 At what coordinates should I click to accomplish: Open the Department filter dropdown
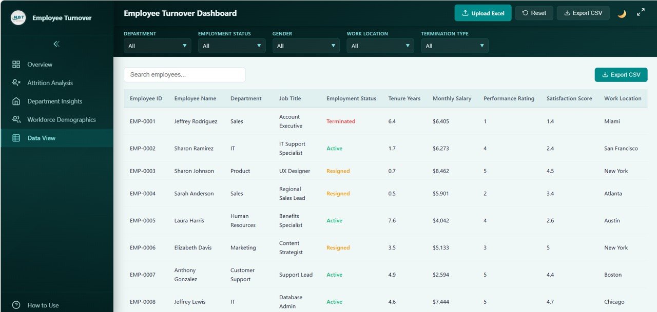[x=157, y=45]
